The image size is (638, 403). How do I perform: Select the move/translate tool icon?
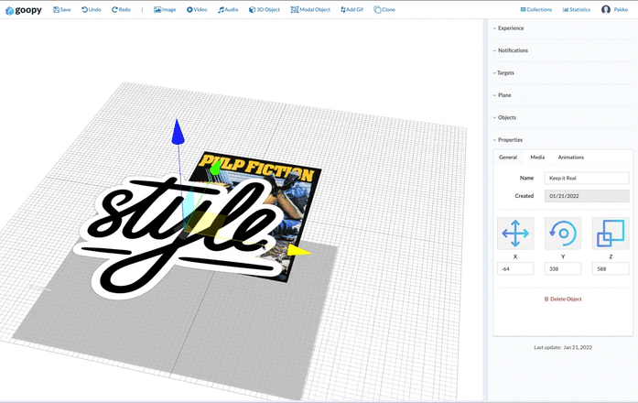(515, 234)
